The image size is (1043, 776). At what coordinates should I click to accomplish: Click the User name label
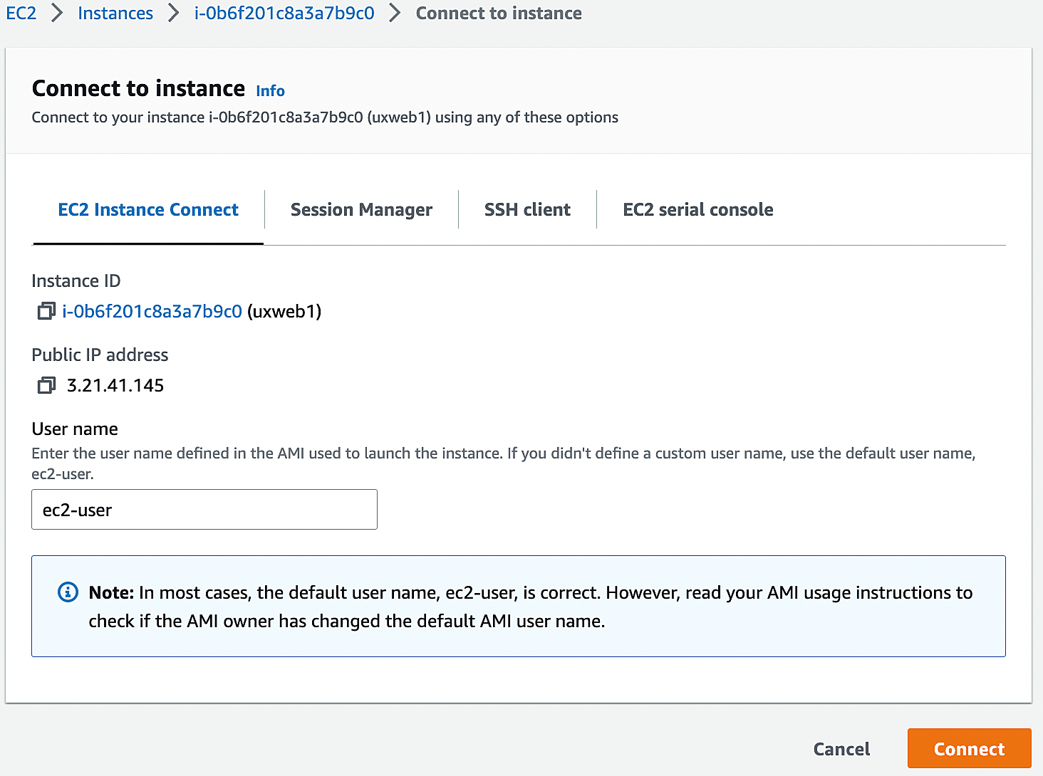point(75,429)
